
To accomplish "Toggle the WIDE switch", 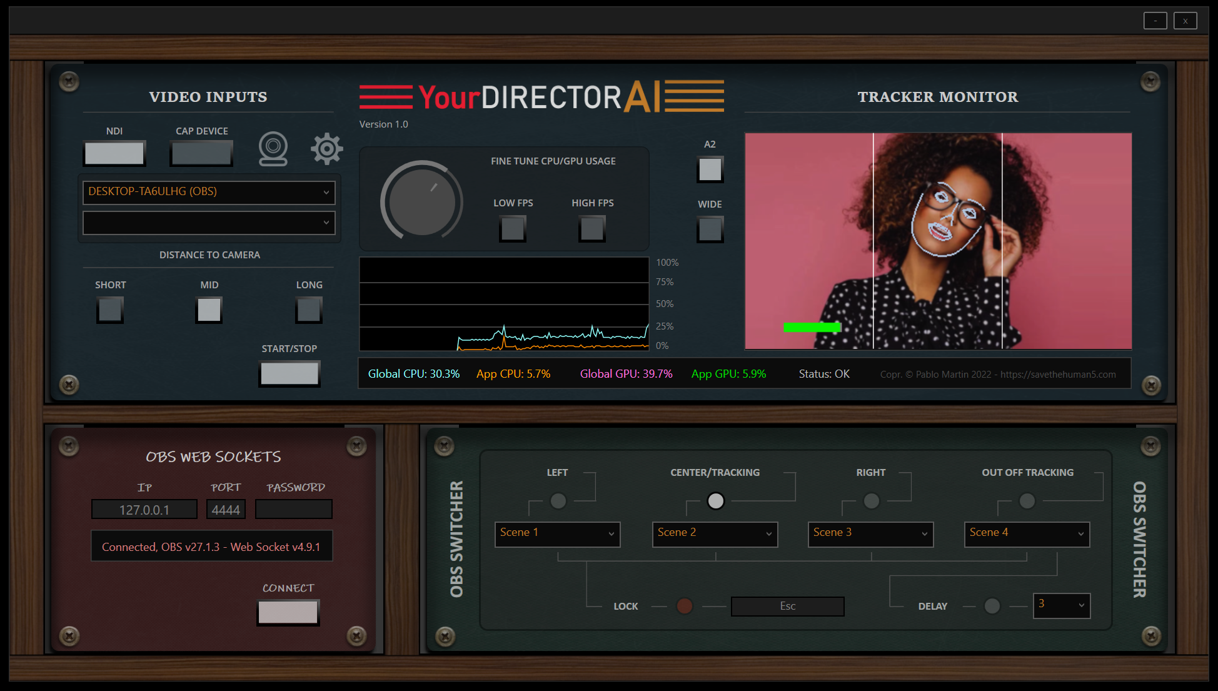I will click(x=710, y=229).
